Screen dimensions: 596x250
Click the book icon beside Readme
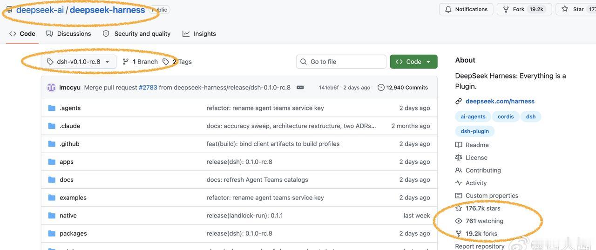pyautogui.click(x=459, y=145)
